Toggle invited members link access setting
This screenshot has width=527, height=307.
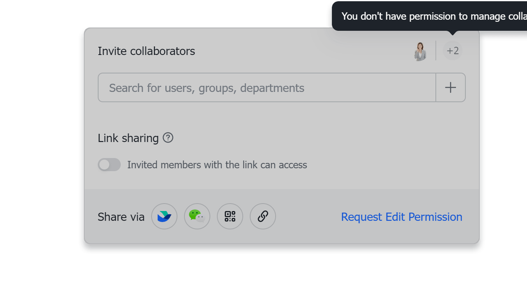tap(109, 165)
